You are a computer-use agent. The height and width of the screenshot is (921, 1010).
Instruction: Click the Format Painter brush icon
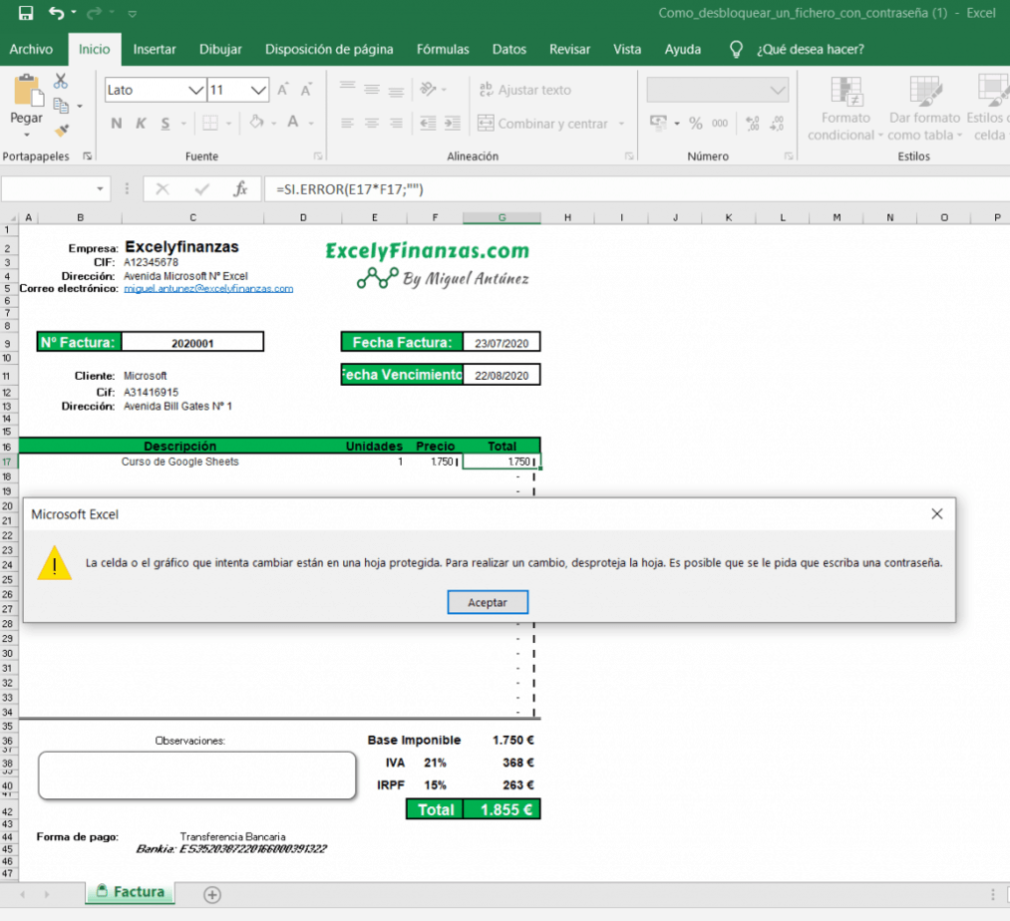tap(61, 131)
